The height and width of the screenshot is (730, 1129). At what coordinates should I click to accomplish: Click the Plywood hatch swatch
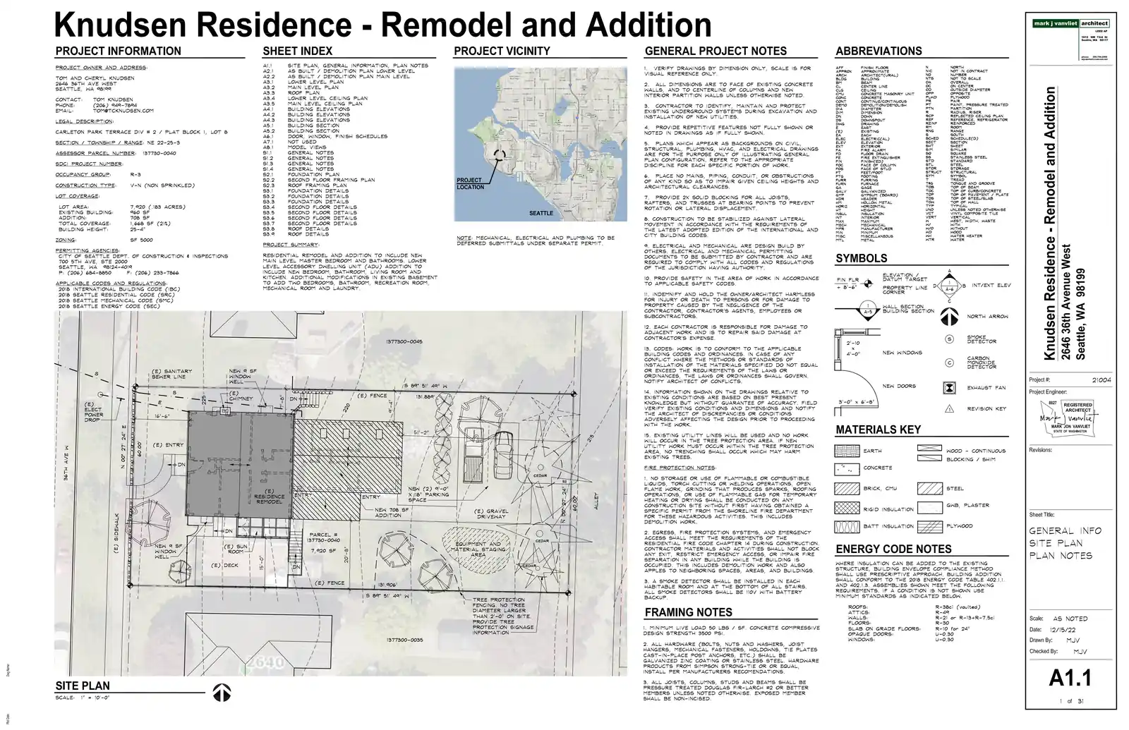pyautogui.click(x=930, y=526)
